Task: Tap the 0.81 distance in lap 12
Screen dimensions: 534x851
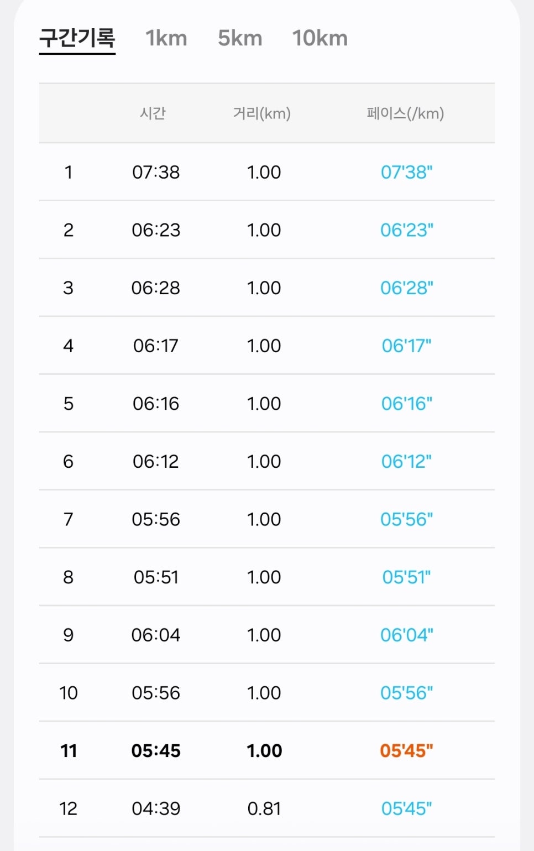Action: click(264, 808)
